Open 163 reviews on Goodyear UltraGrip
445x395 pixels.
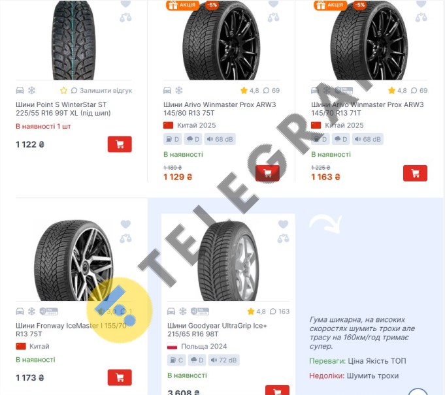[x=280, y=311]
